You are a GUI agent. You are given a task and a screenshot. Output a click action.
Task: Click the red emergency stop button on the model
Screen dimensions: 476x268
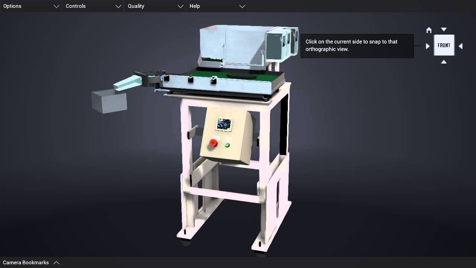click(213, 143)
